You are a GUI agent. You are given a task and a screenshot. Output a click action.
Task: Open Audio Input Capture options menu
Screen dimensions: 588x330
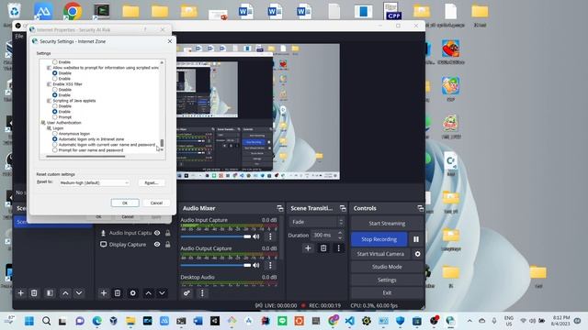pyautogui.click(x=270, y=236)
